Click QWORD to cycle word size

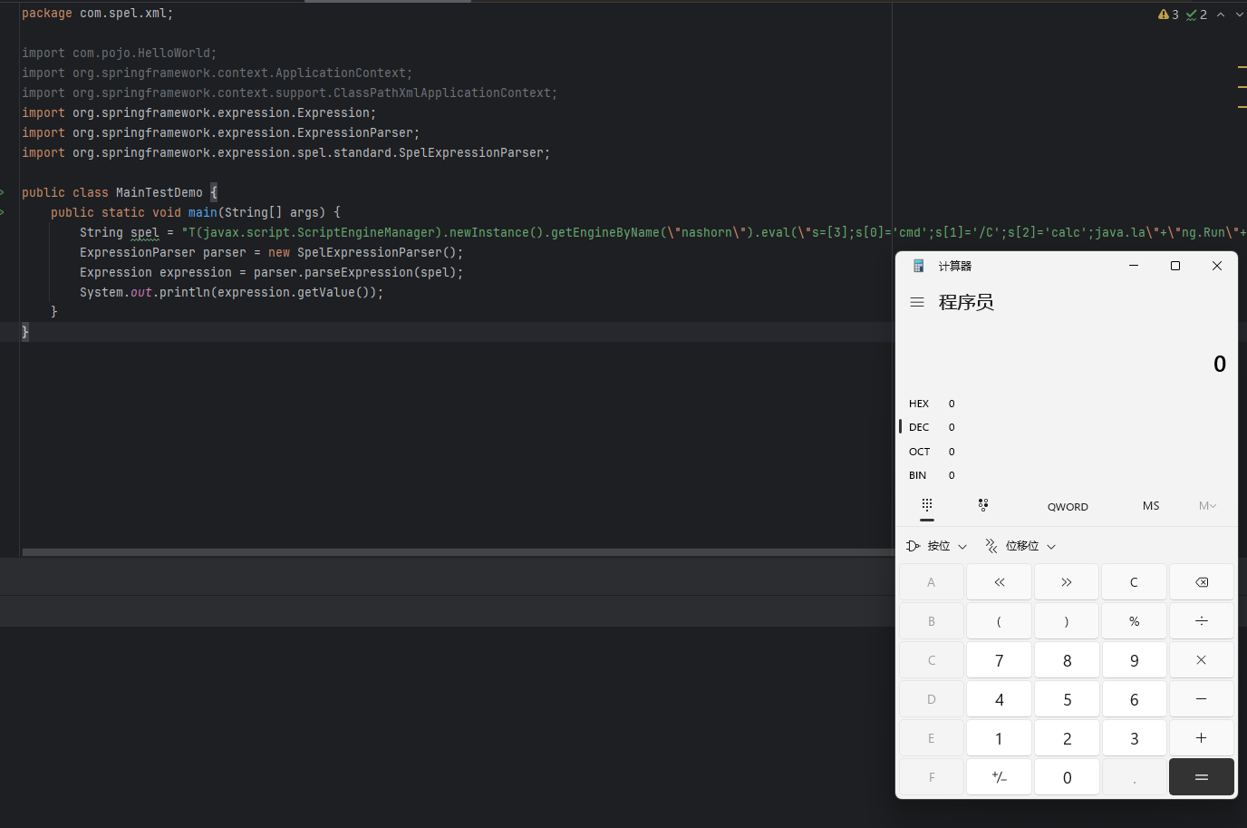1068,507
